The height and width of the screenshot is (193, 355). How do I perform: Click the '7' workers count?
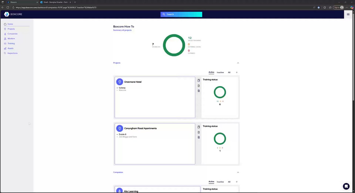(153, 44)
